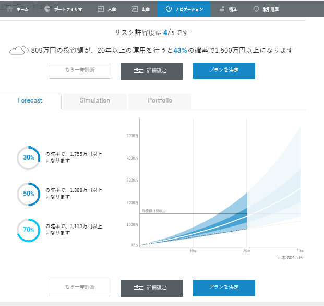The height and width of the screenshot is (306, 324).
Task: Open the 取引履歴 menu item
Action: pyautogui.click(x=266, y=9)
